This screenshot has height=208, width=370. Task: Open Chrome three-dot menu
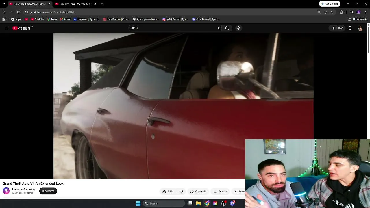(x=366, y=12)
